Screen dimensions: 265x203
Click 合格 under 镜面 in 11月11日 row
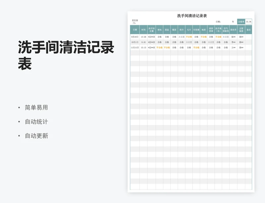point(174,48)
